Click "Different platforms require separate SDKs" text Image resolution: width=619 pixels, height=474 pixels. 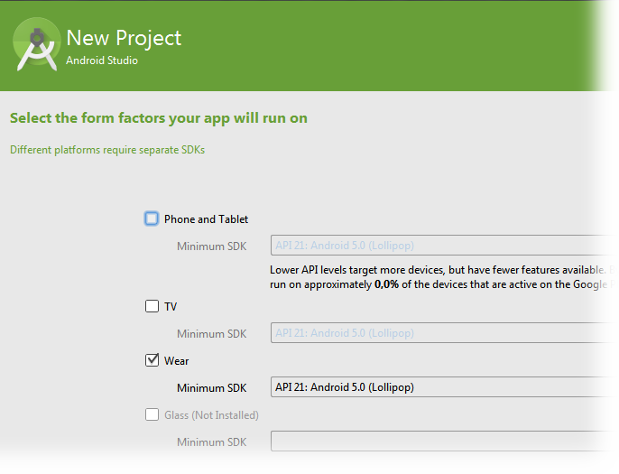pos(107,150)
